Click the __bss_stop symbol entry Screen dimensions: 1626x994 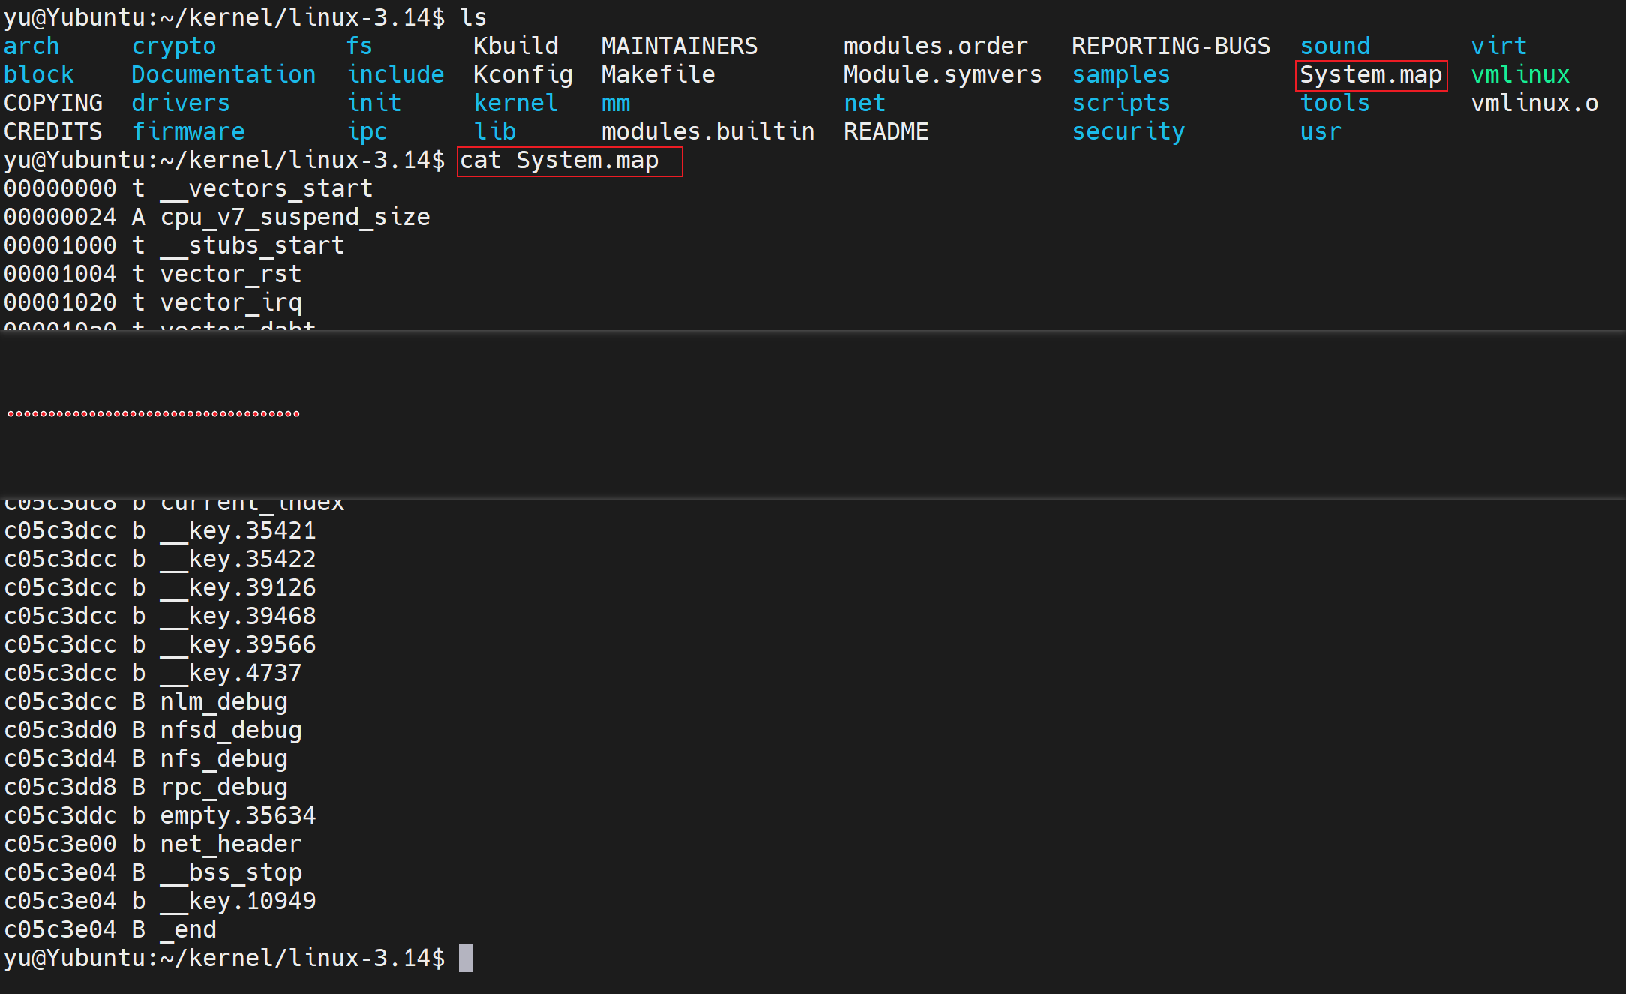pos(231,873)
